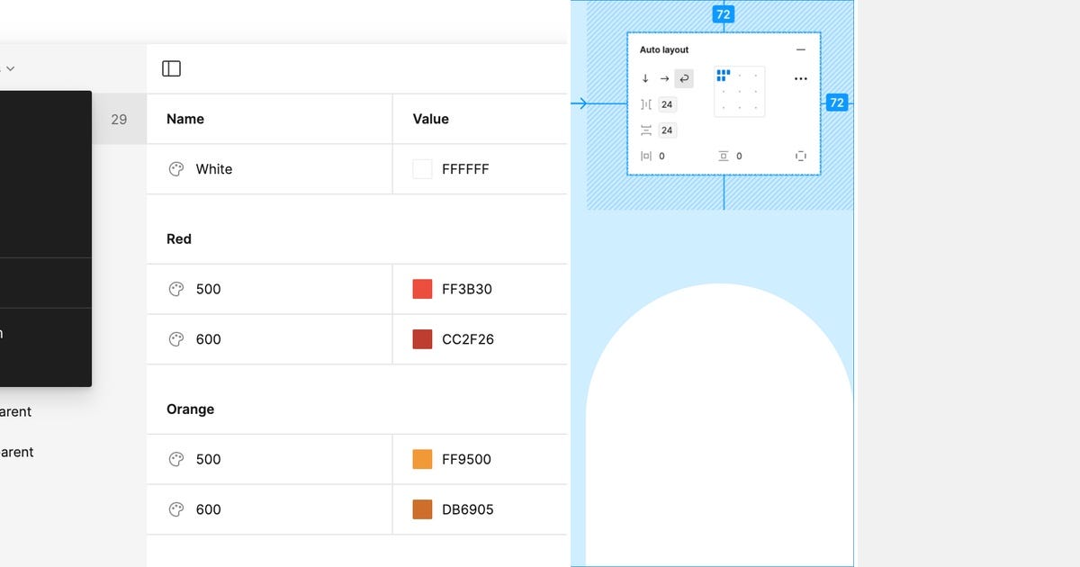Viewport: 1080px width, 567px height.
Task: Toggle the panel layout icon above the table
Action: (x=171, y=67)
